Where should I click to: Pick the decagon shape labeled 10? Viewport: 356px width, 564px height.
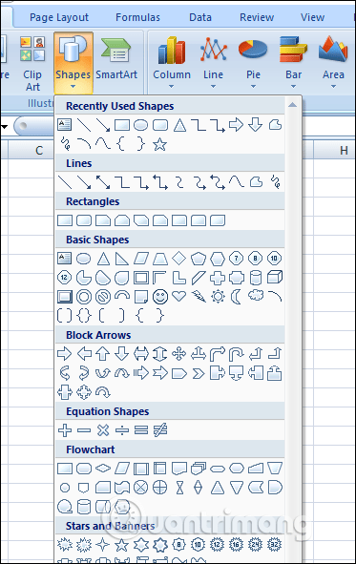click(x=274, y=259)
